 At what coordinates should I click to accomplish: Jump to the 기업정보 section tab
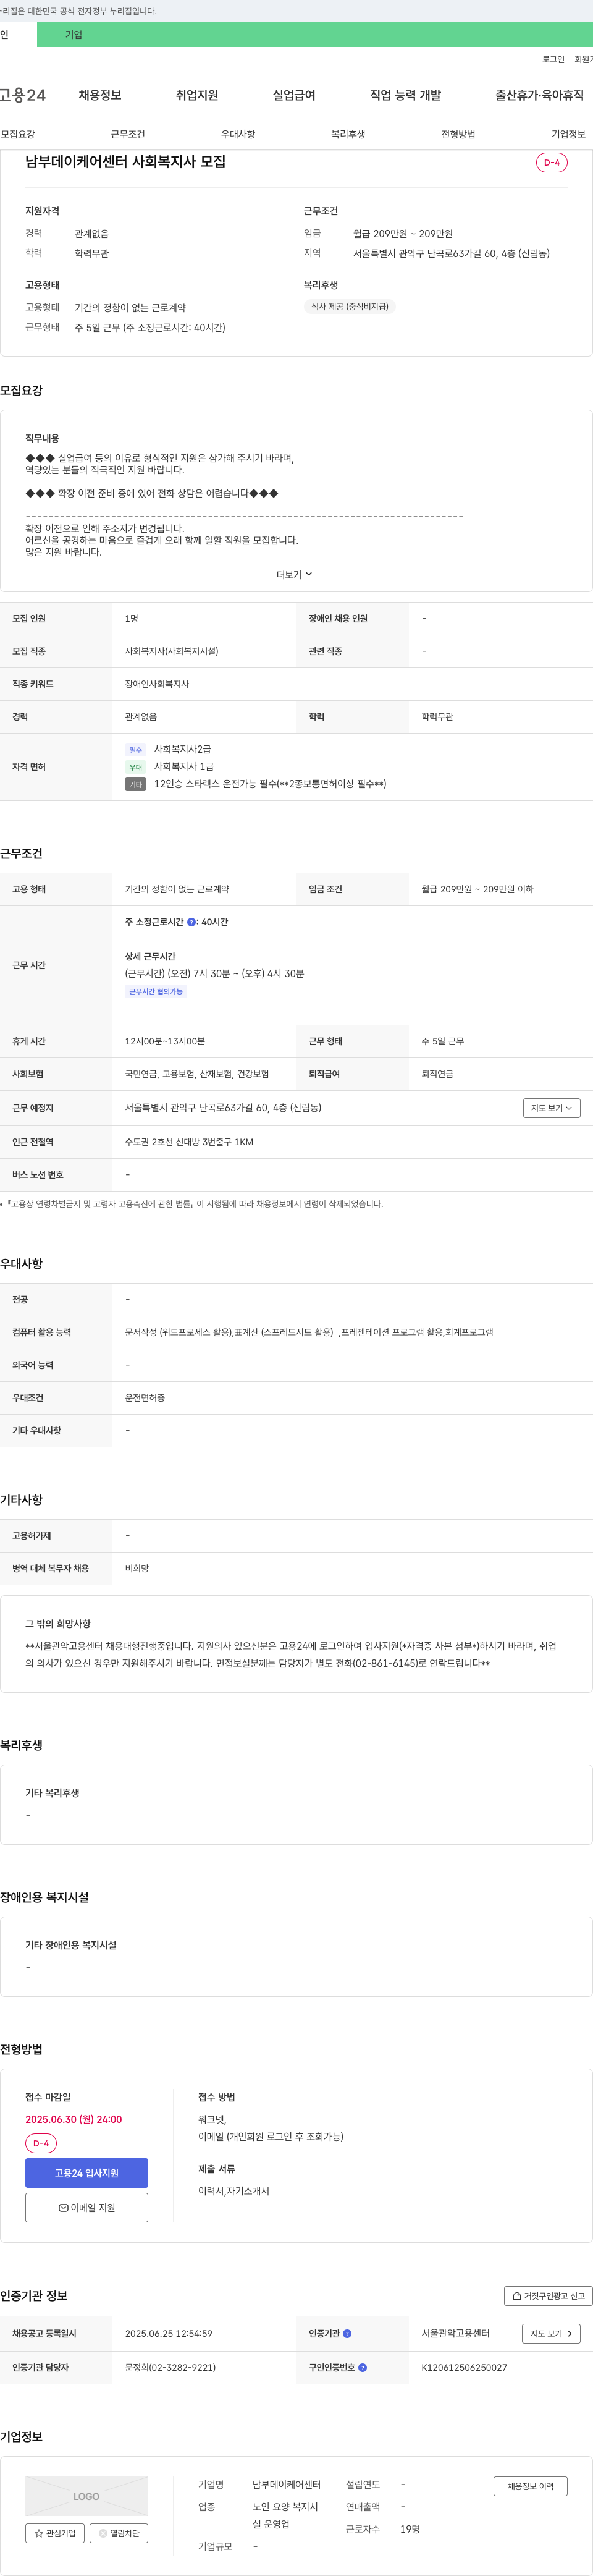pos(568,134)
